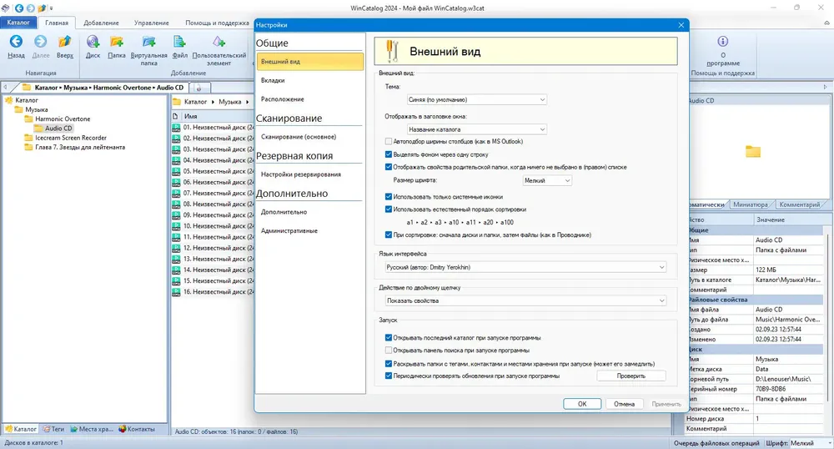Open the Шрифт dropdown in status bar

tap(811, 443)
